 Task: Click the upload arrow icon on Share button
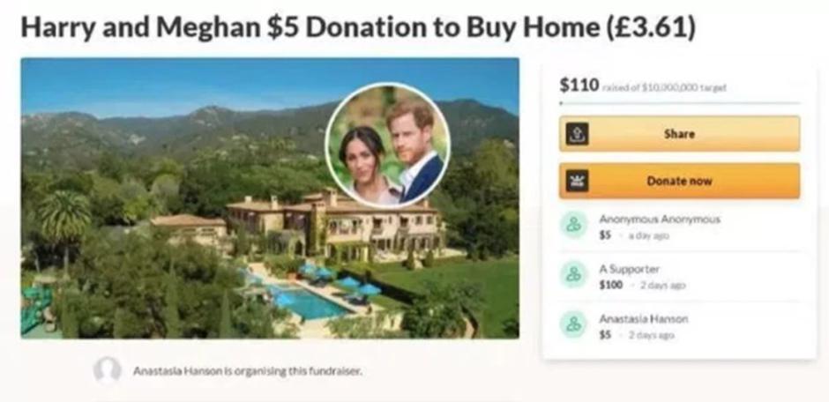click(x=577, y=134)
